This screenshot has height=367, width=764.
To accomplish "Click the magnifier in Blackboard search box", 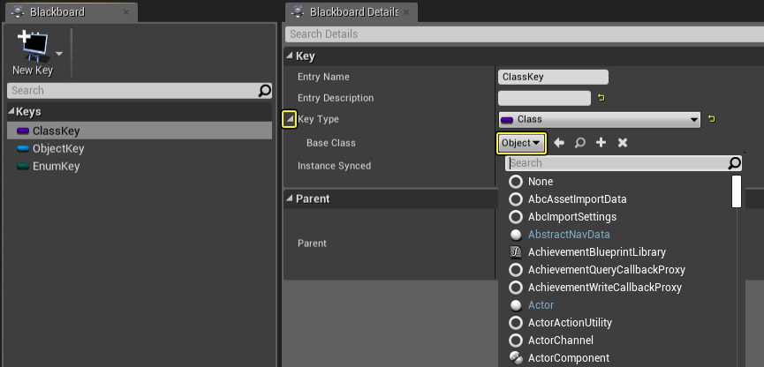I will (265, 91).
